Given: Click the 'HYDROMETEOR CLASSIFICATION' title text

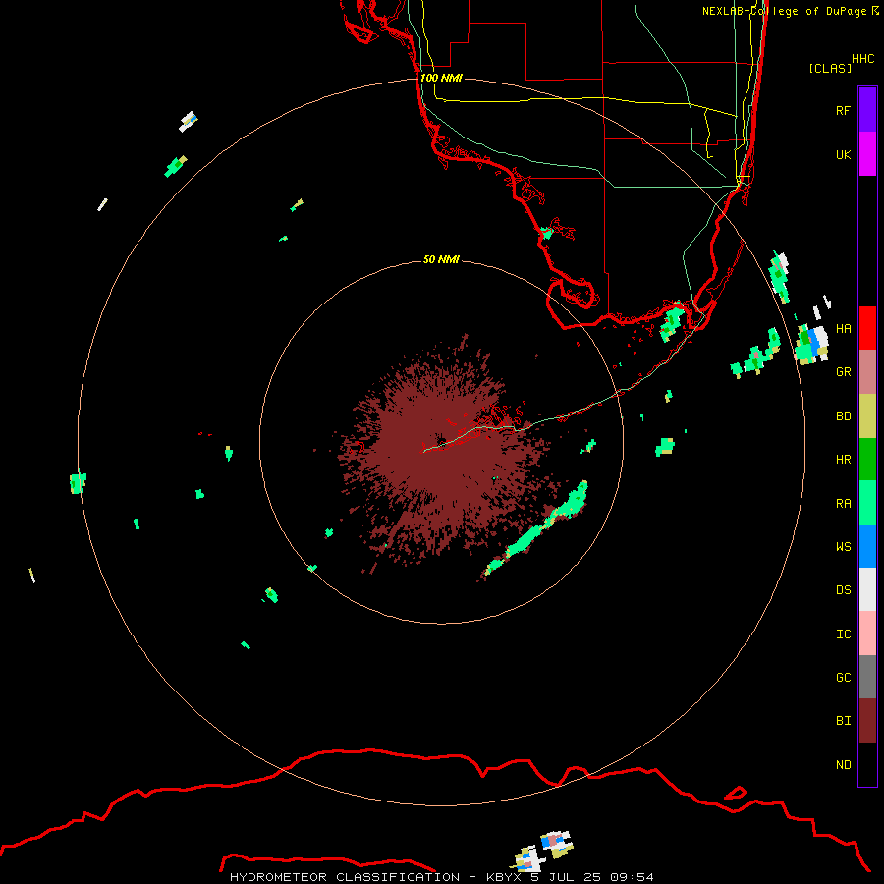Looking at the screenshot, I should pos(344,877).
